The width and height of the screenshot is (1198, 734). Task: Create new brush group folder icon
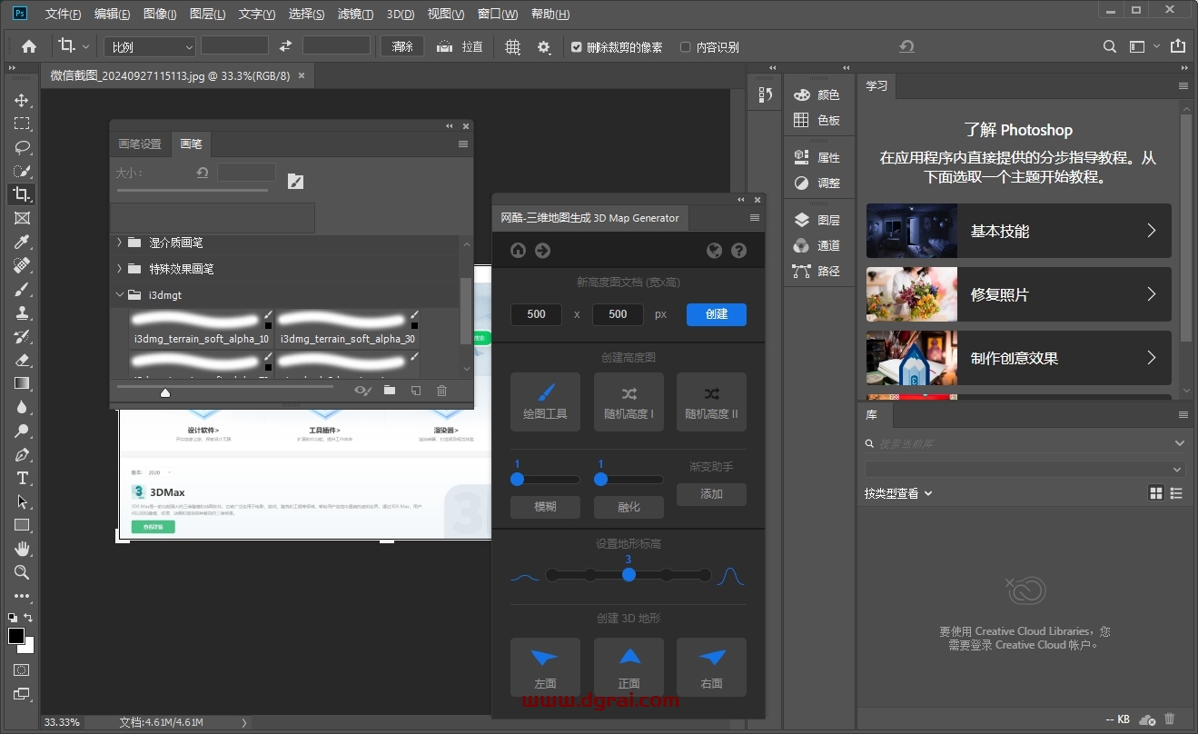pos(389,391)
